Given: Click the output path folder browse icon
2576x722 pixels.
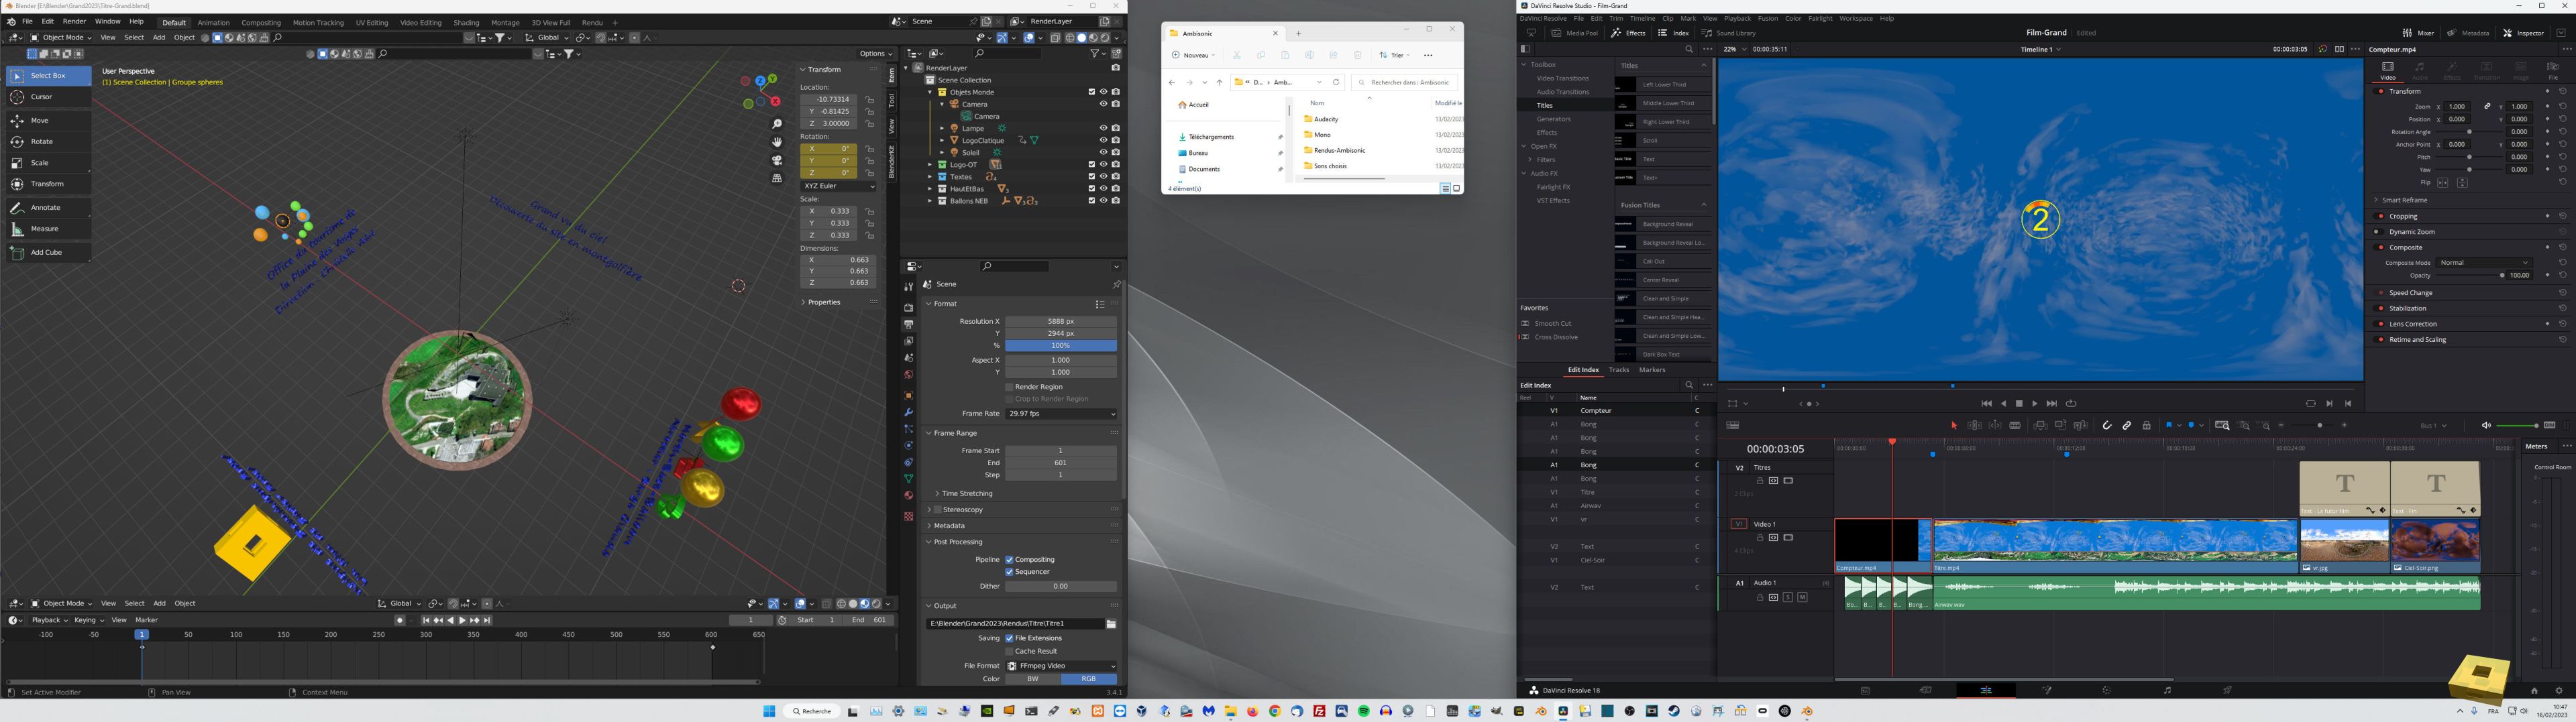Looking at the screenshot, I should [x=1111, y=624].
